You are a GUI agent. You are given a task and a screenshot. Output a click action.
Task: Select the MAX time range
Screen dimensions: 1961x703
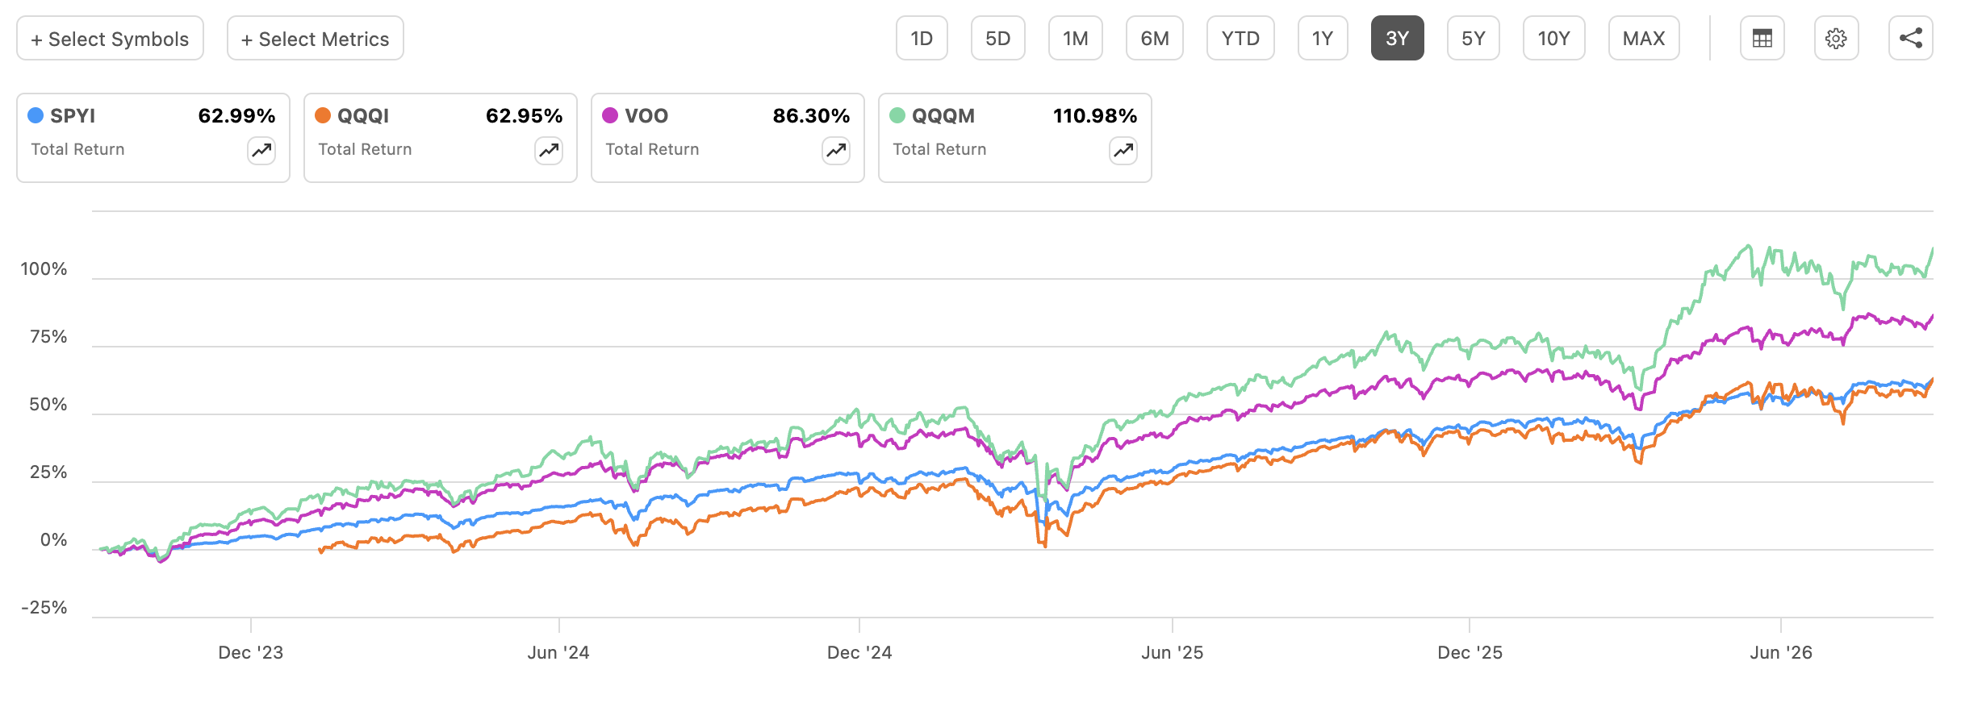1644,38
